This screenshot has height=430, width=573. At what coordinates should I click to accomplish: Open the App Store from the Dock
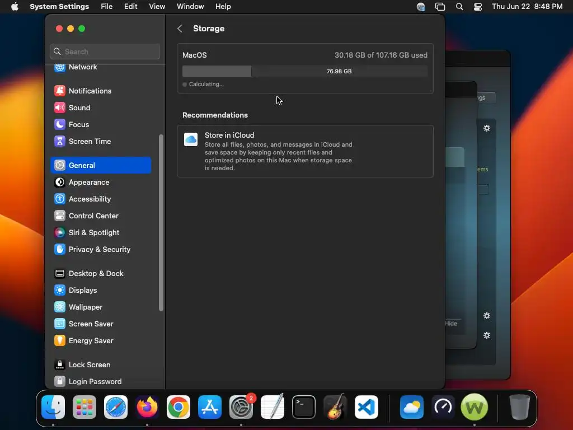(x=210, y=407)
